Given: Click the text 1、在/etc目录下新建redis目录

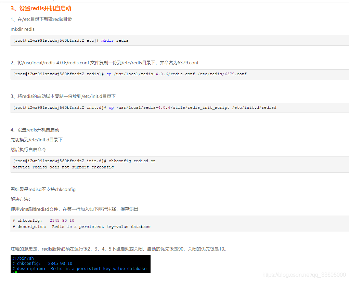Looking at the screenshot, I should pyautogui.click(x=41, y=20).
